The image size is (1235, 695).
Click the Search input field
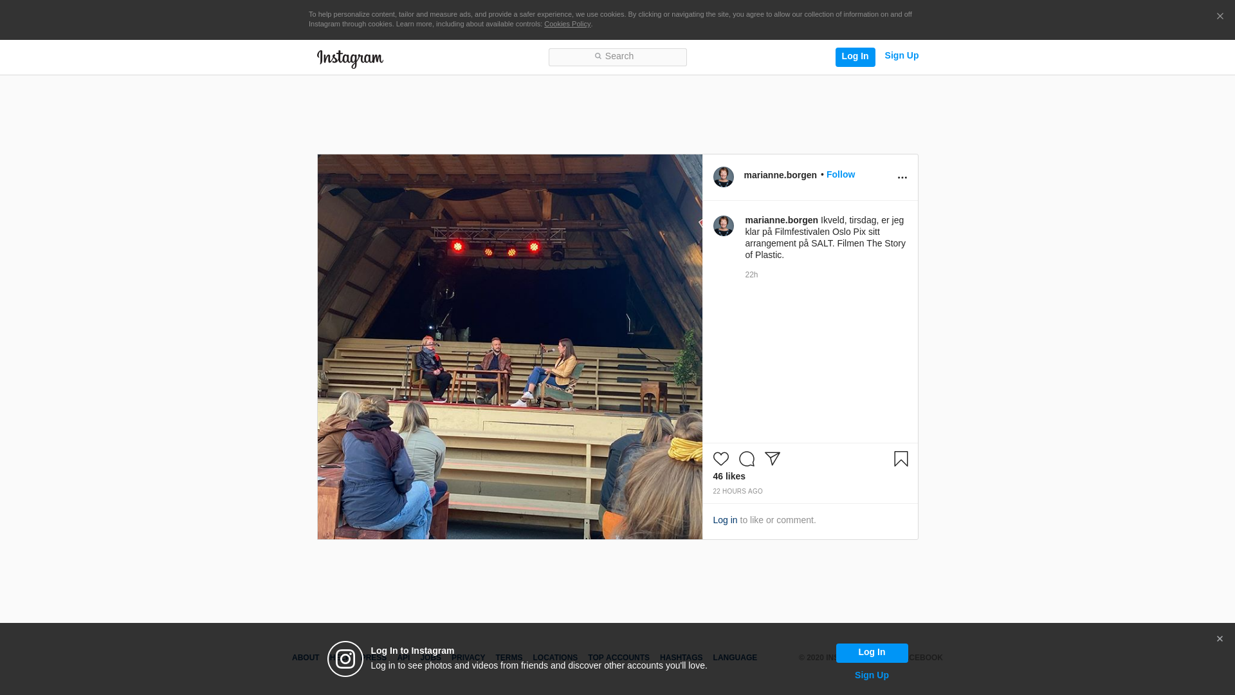617,57
